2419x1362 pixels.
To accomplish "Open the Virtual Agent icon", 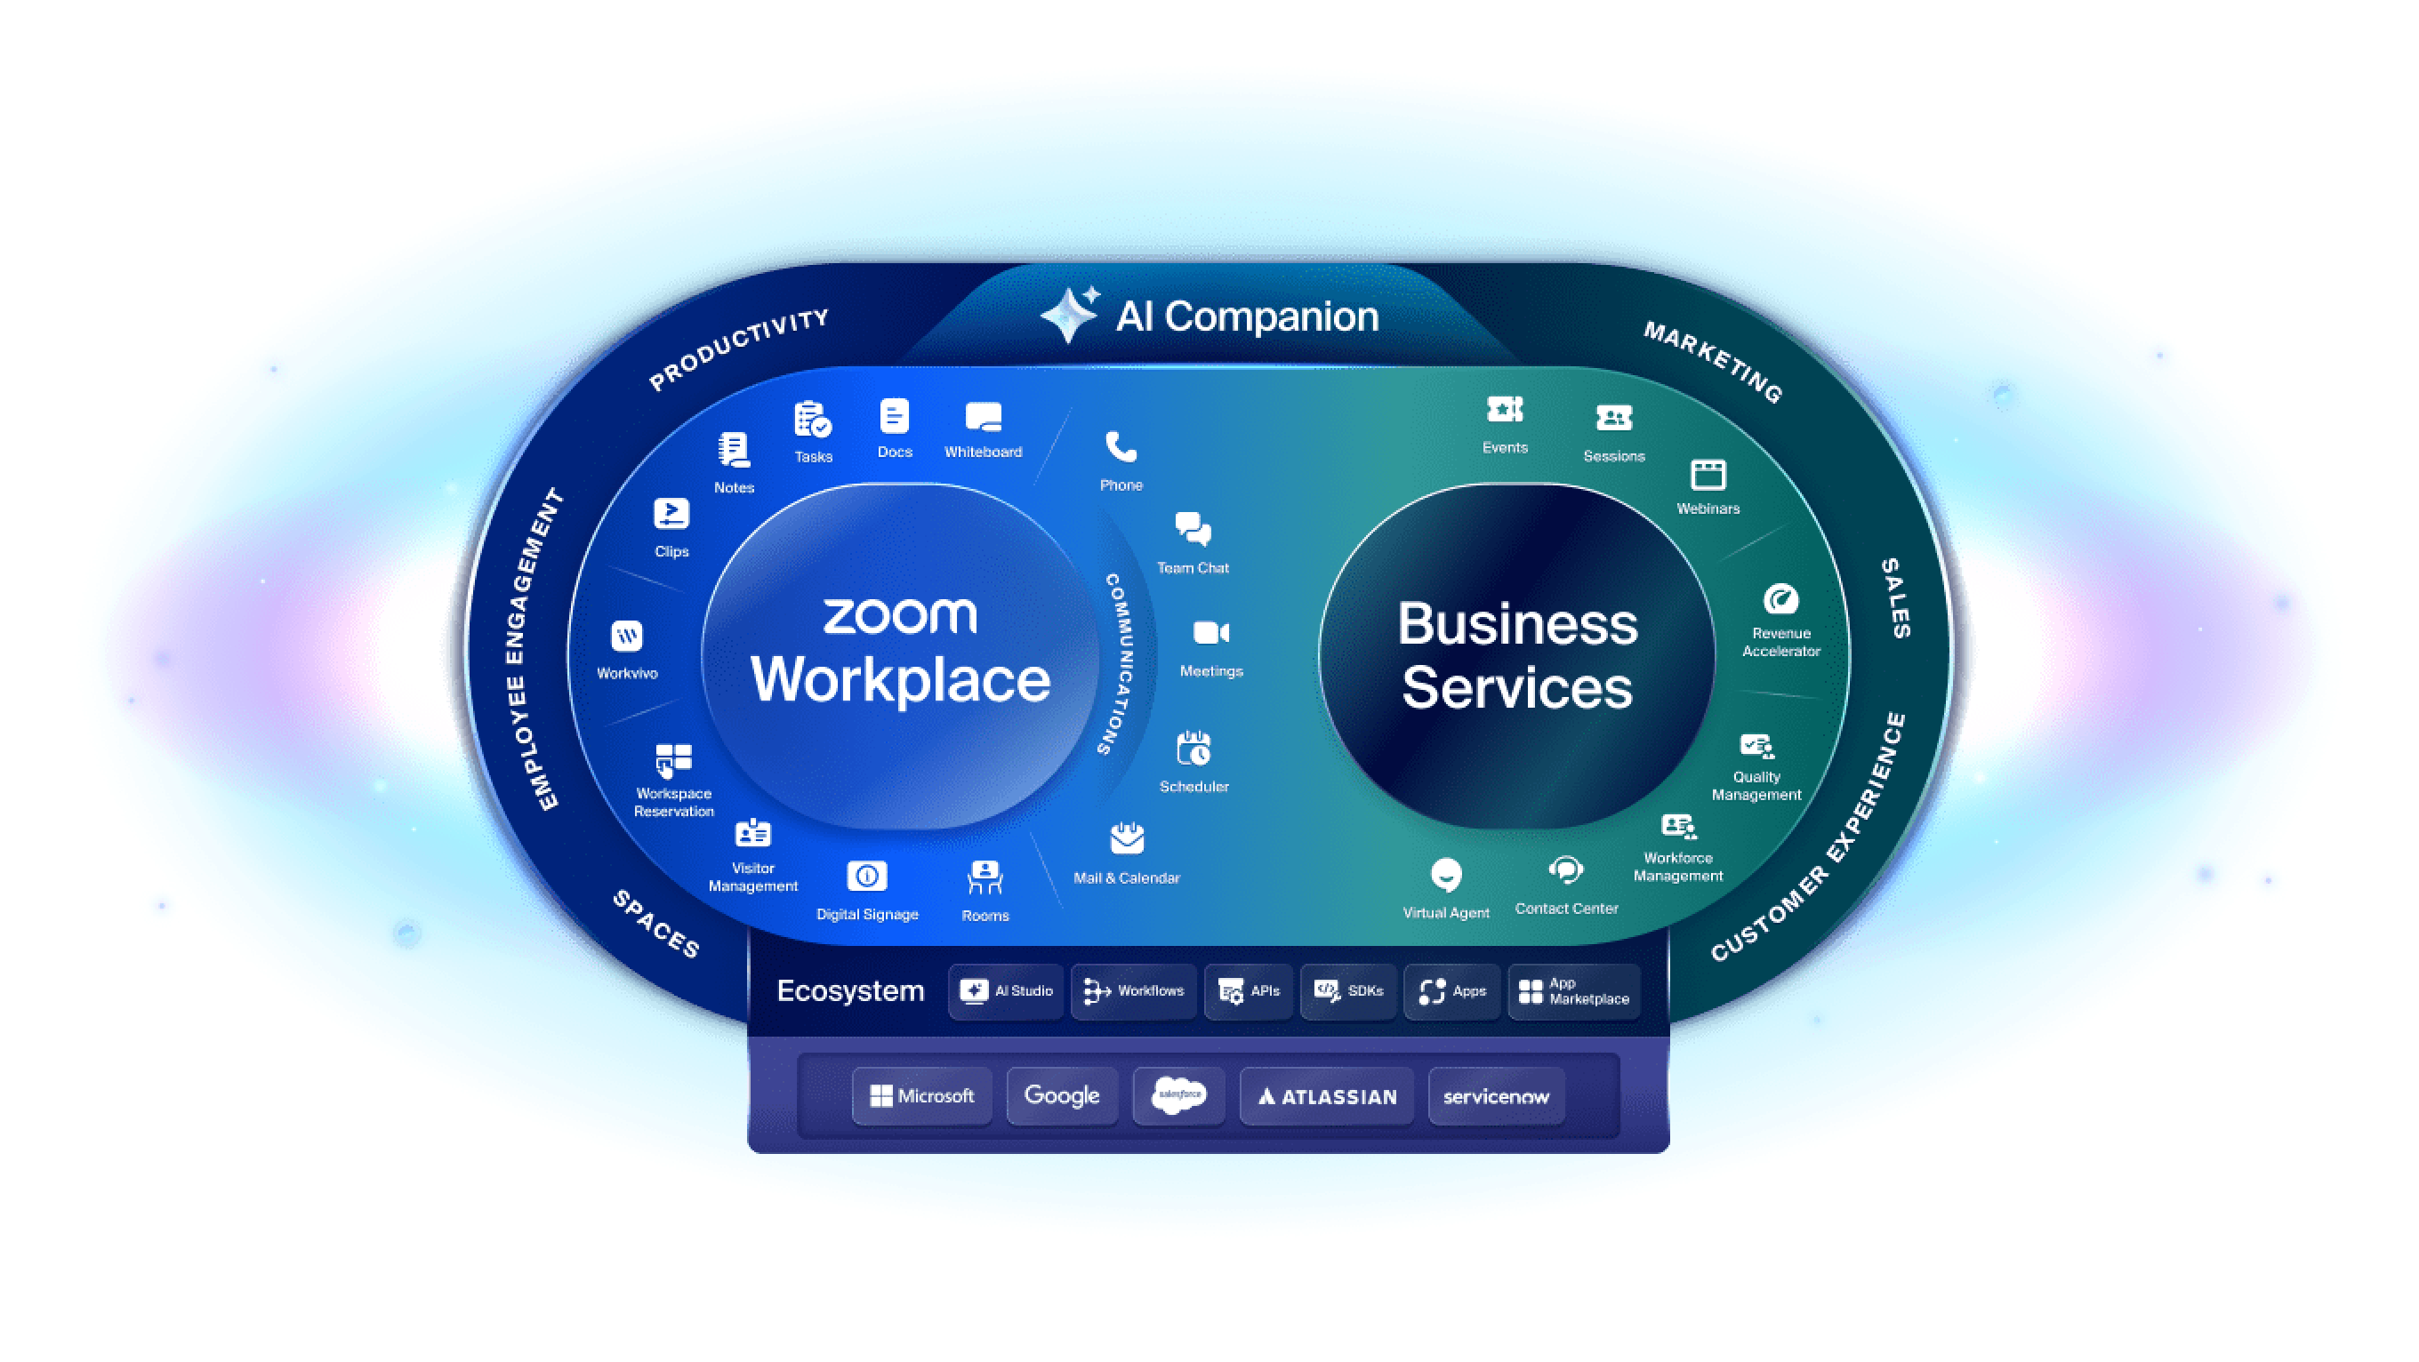I will (x=1439, y=869).
